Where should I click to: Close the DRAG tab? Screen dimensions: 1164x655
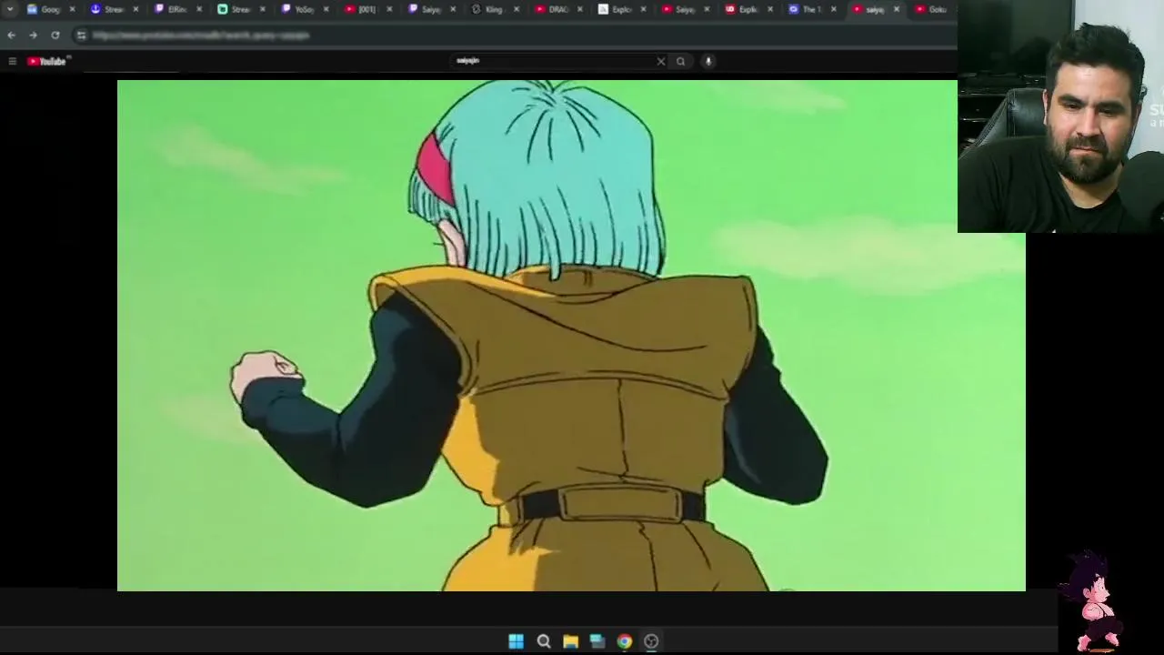[x=579, y=9]
